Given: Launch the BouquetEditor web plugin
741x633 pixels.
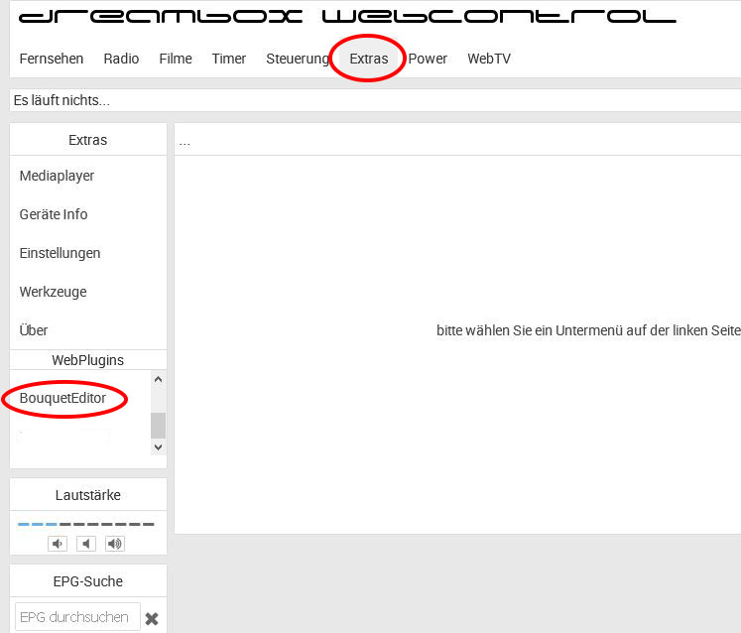Looking at the screenshot, I should point(62,398).
